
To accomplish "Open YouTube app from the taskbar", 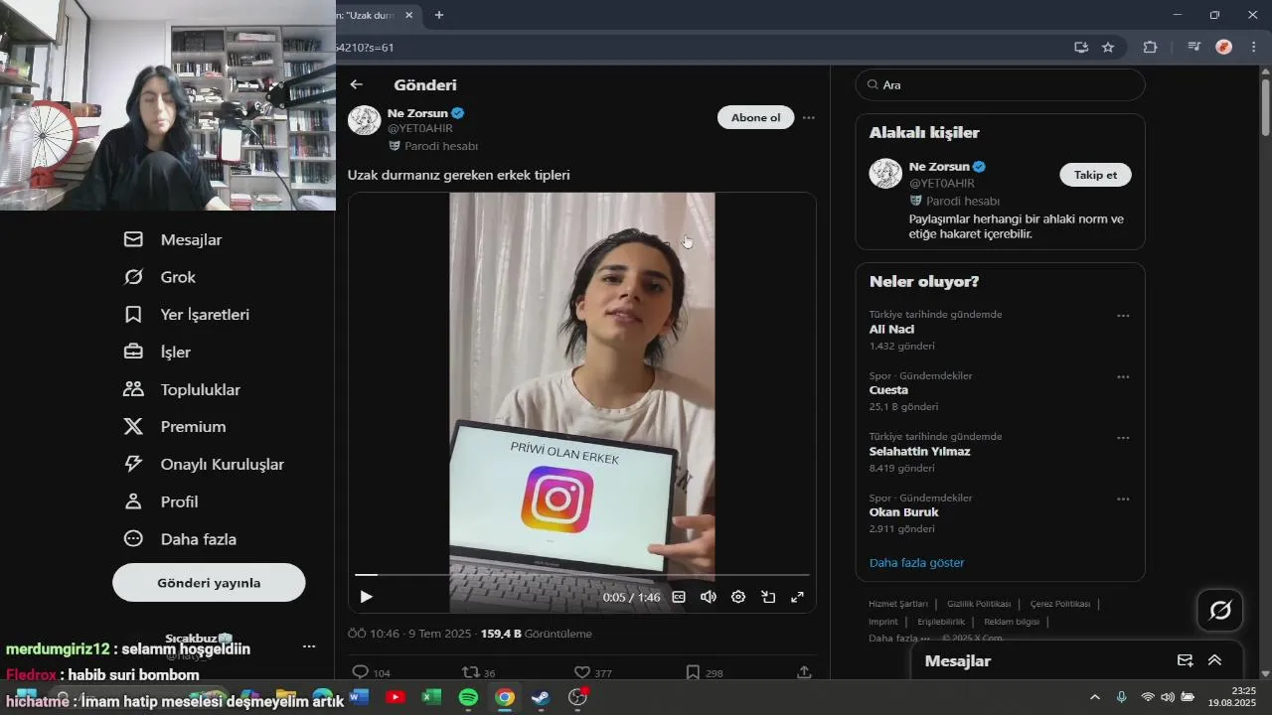I will pyautogui.click(x=396, y=697).
